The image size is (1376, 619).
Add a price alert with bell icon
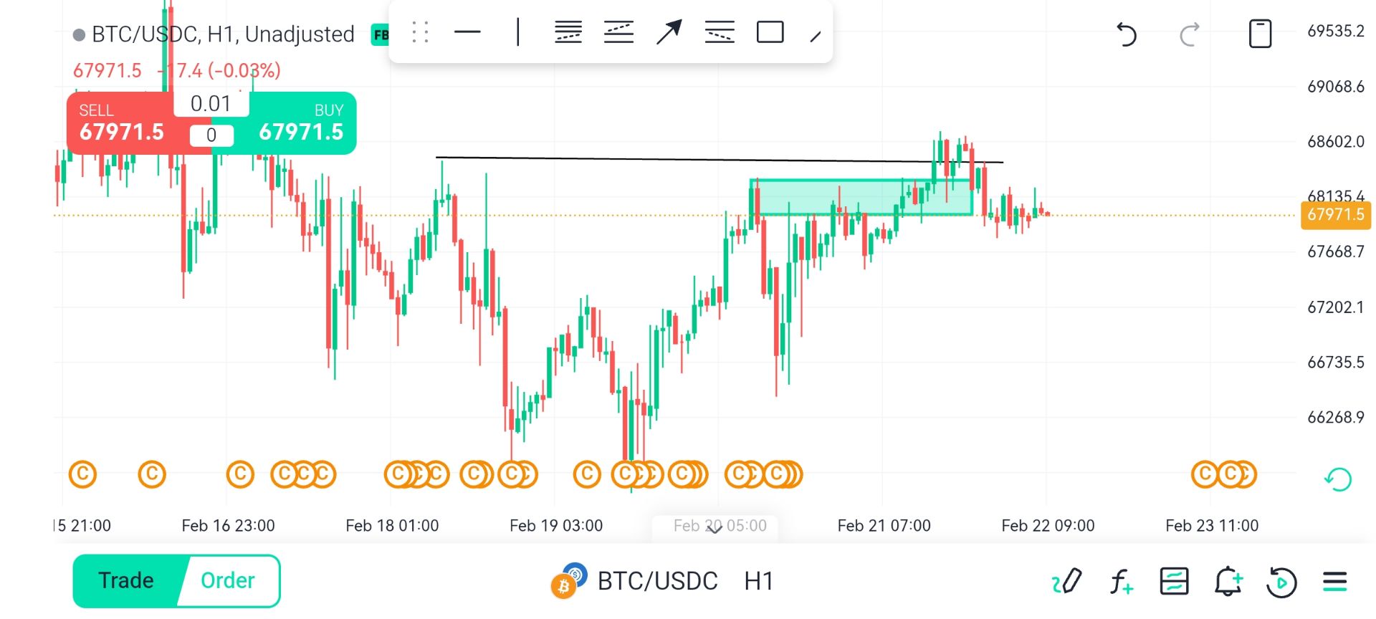click(1228, 581)
